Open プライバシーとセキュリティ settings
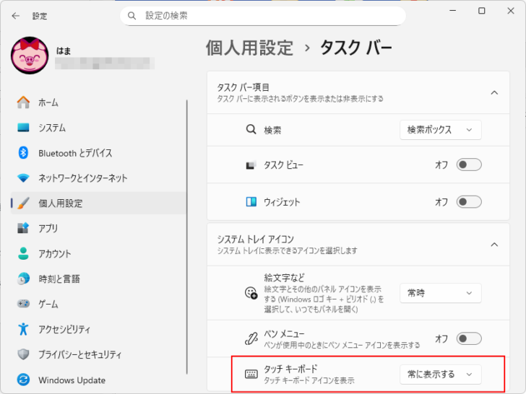The height and width of the screenshot is (394, 526). pyautogui.click(x=98, y=354)
